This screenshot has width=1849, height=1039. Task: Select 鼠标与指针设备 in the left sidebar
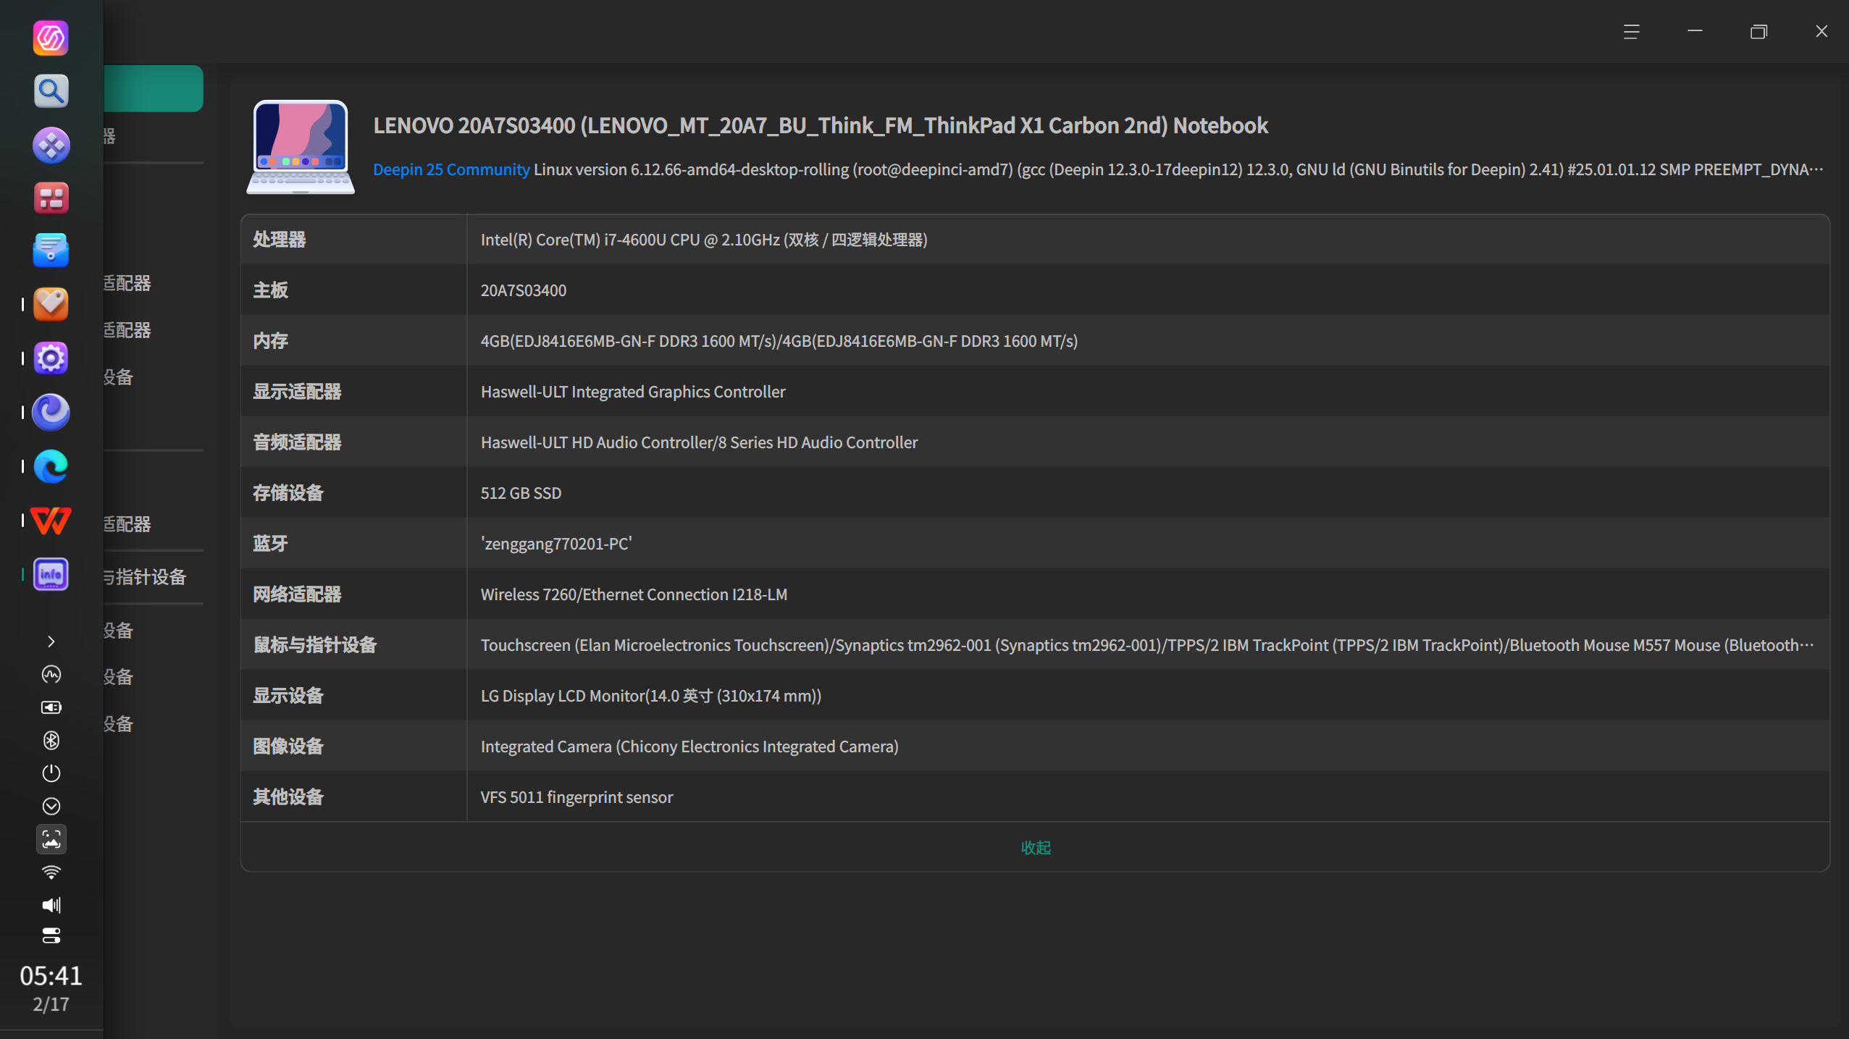pyautogui.click(x=145, y=577)
